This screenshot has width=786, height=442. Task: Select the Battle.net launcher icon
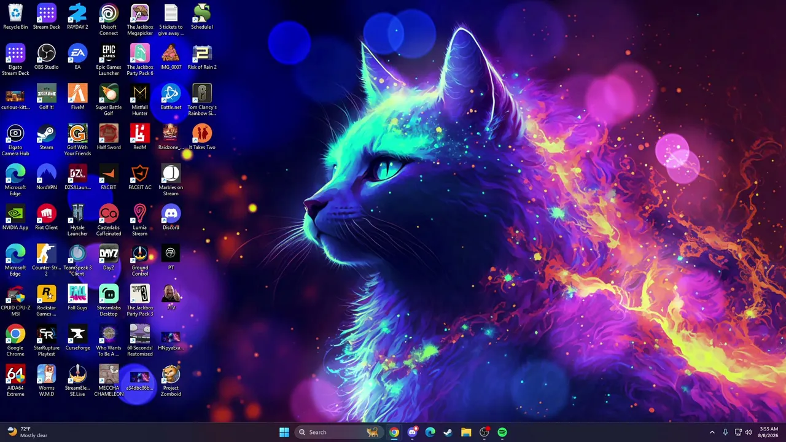(171, 97)
